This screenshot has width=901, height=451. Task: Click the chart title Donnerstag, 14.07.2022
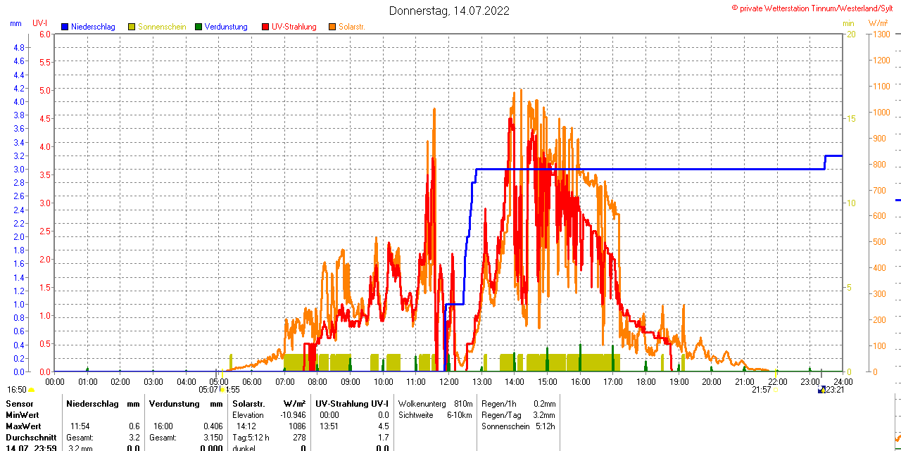[x=450, y=11]
